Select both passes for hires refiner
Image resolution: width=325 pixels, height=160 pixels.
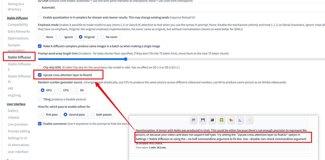[101, 115]
